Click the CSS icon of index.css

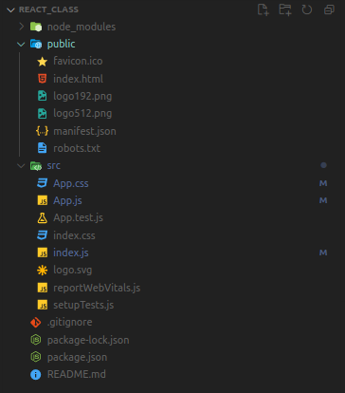pos(43,235)
